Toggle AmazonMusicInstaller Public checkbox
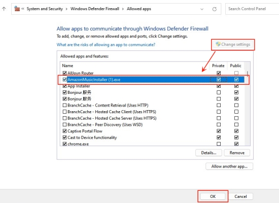The image size is (279, 203). click(236, 79)
